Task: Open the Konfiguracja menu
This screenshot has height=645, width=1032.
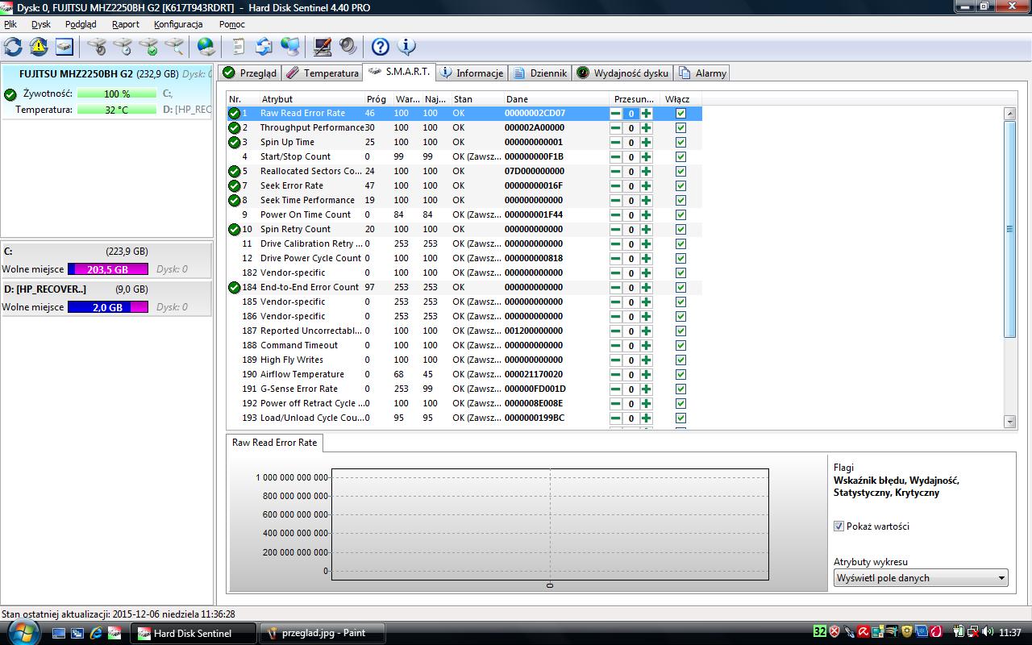Action: pyautogui.click(x=178, y=24)
